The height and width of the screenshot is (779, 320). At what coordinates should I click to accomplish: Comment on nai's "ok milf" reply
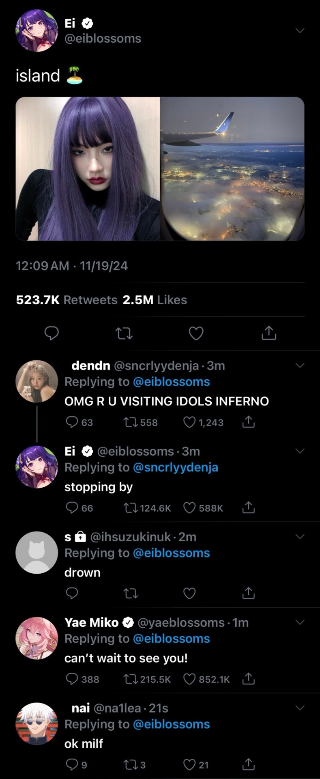click(72, 765)
